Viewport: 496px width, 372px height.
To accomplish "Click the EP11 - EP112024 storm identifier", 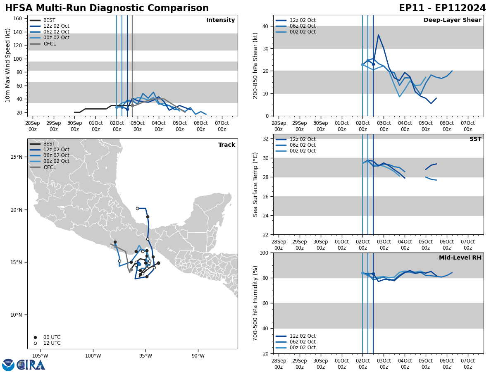I will click(442, 8).
